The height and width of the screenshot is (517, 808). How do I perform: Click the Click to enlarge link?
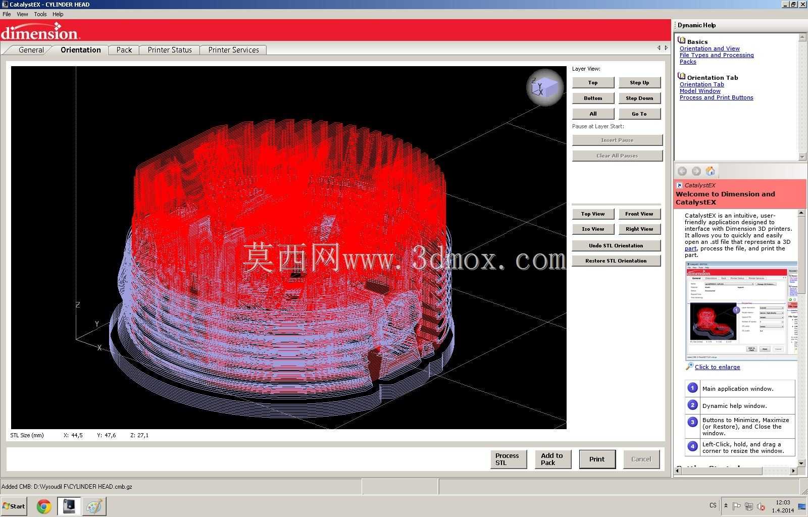coord(717,367)
